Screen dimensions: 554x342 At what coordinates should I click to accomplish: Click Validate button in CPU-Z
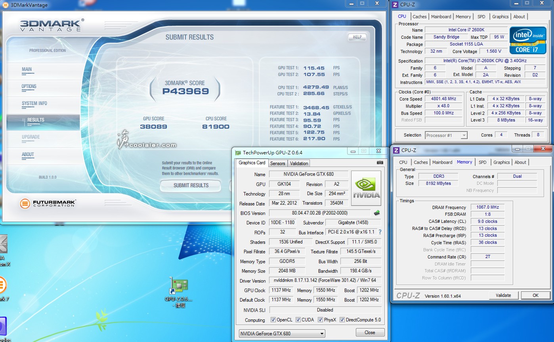click(503, 295)
